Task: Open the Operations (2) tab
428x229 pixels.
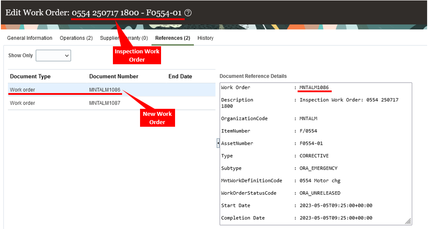Action: (x=76, y=38)
